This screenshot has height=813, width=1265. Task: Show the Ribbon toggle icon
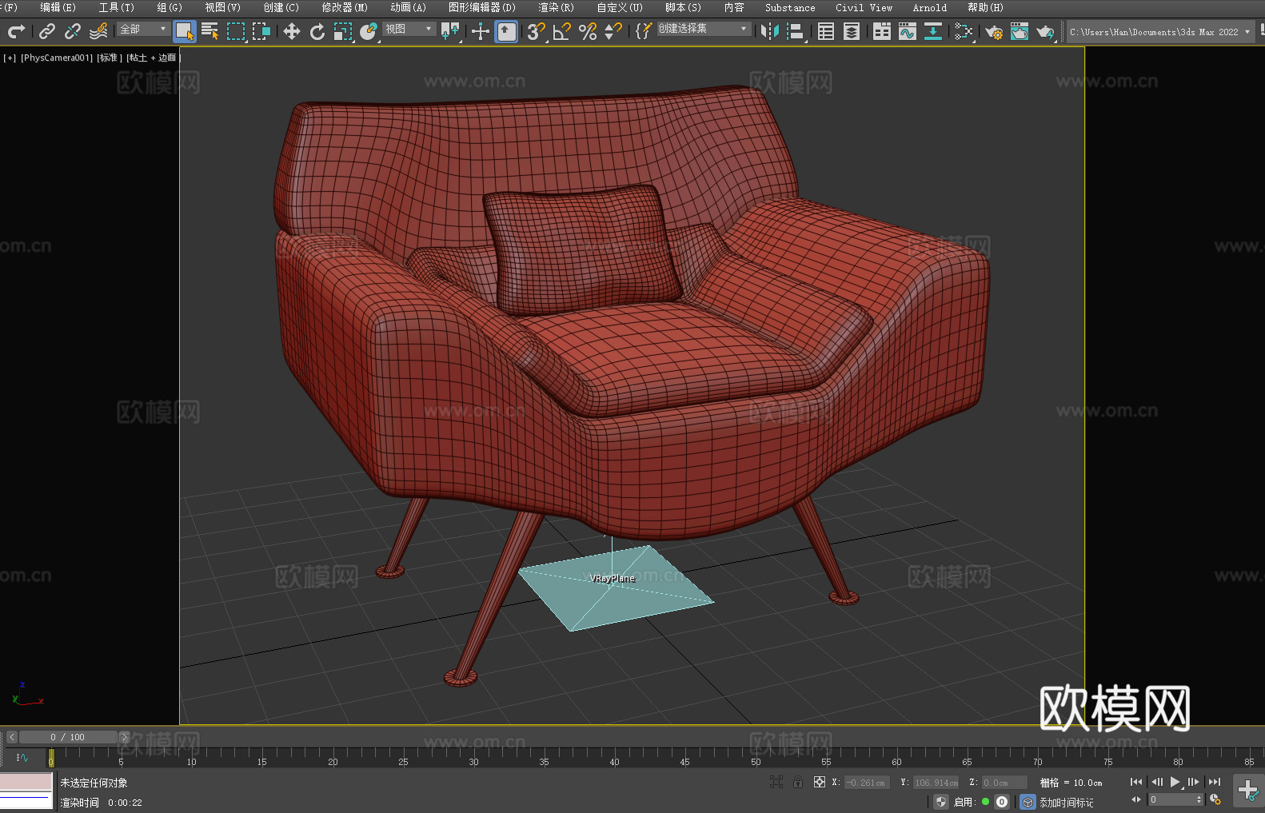[x=882, y=32]
